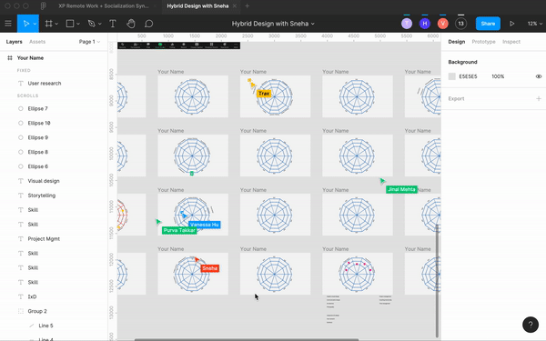Edit the E5E5E5 background hex value
This screenshot has height=341, width=546.
click(468, 76)
